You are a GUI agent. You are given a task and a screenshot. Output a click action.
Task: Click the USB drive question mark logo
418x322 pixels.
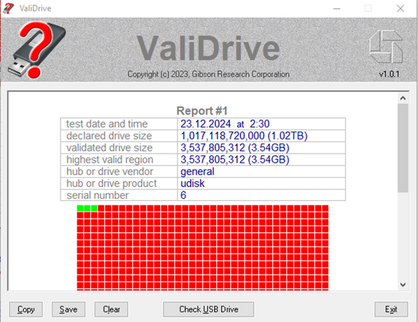click(37, 50)
